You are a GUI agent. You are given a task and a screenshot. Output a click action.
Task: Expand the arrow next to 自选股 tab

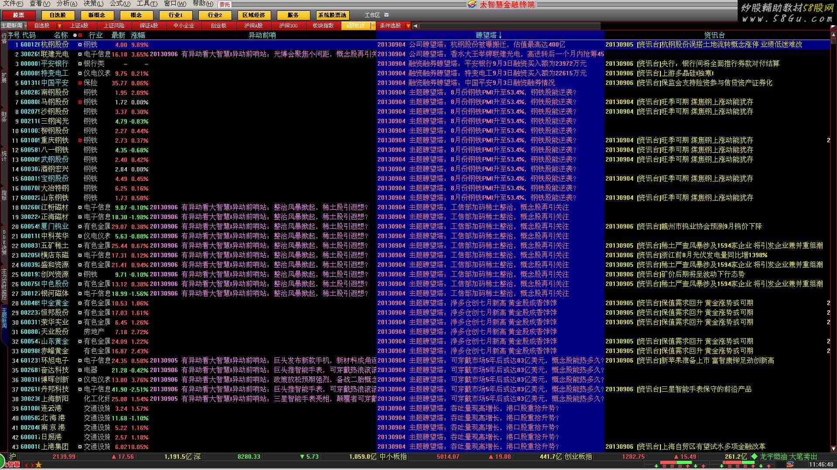click(x=60, y=26)
